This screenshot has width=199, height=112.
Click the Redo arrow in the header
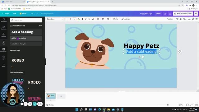[37, 14]
